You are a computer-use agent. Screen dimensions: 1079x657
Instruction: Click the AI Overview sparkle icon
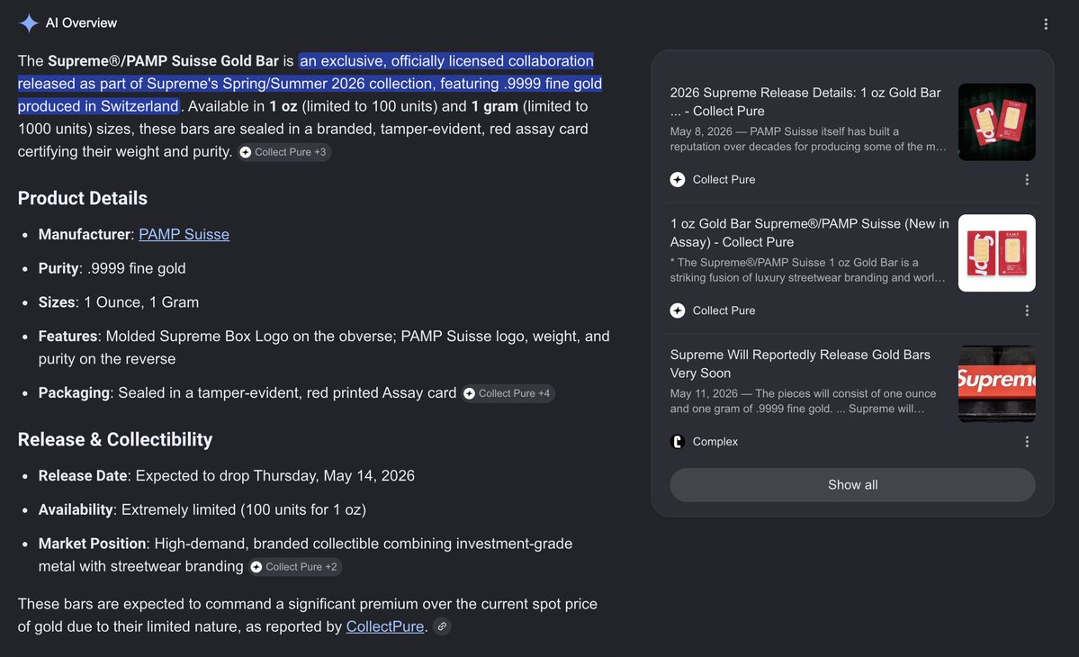28,22
